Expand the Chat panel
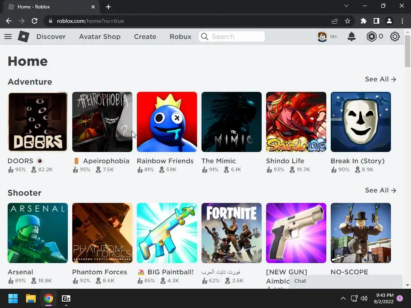The width and height of the screenshot is (411, 308). tap(346, 281)
